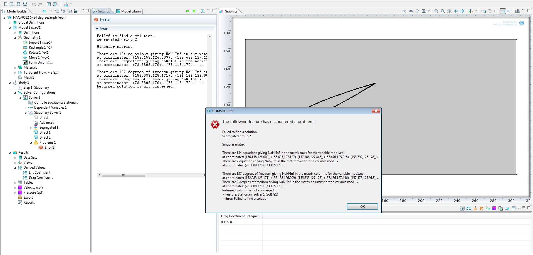Screen dimensions: 533x255
Task: Close the COMSOL Error dialog
Action: coord(376,111)
